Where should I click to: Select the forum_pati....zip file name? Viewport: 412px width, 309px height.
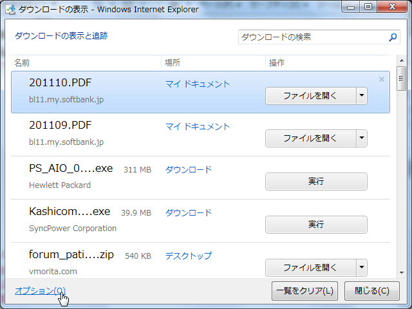click(71, 255)
